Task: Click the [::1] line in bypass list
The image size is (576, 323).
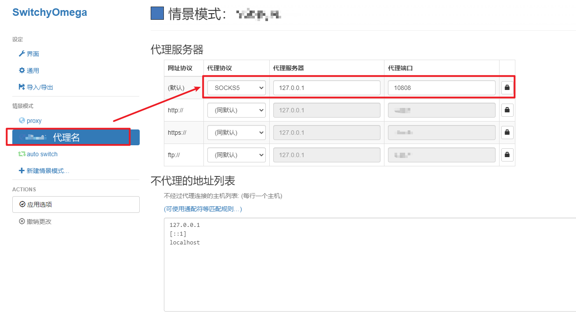Action: pyautogui.click(x=178, y=234)
